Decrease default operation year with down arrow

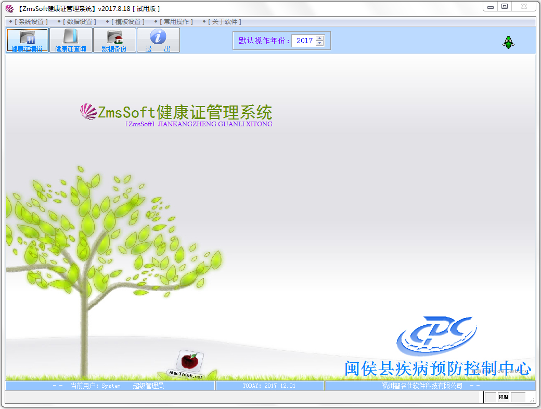pyautogui.click(x=319, y=43)
